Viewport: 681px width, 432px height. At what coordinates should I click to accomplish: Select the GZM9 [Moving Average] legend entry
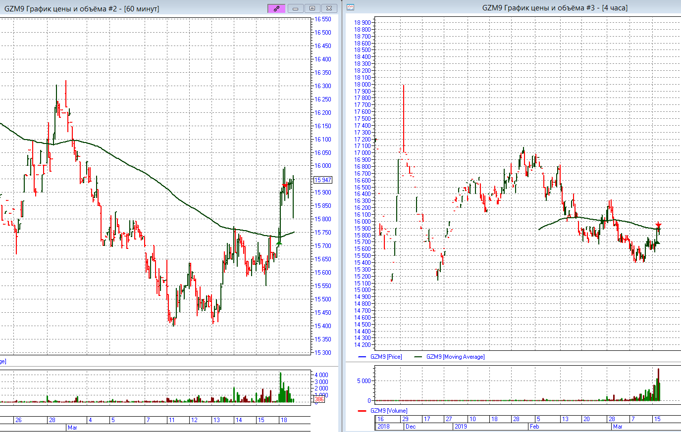pyautogui.click(x=455, y=357)
